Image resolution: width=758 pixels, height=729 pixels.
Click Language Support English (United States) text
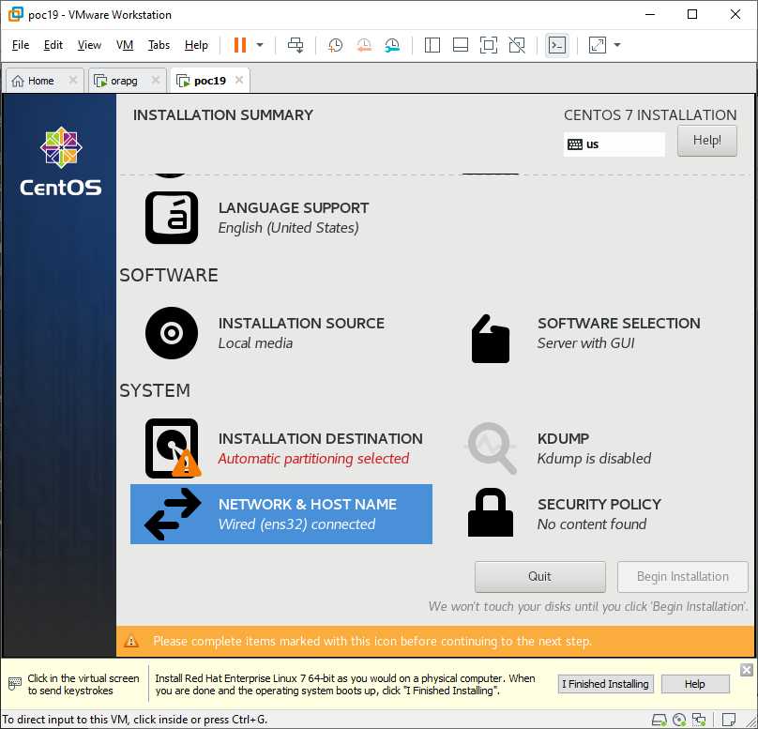[x=289, y=228]
